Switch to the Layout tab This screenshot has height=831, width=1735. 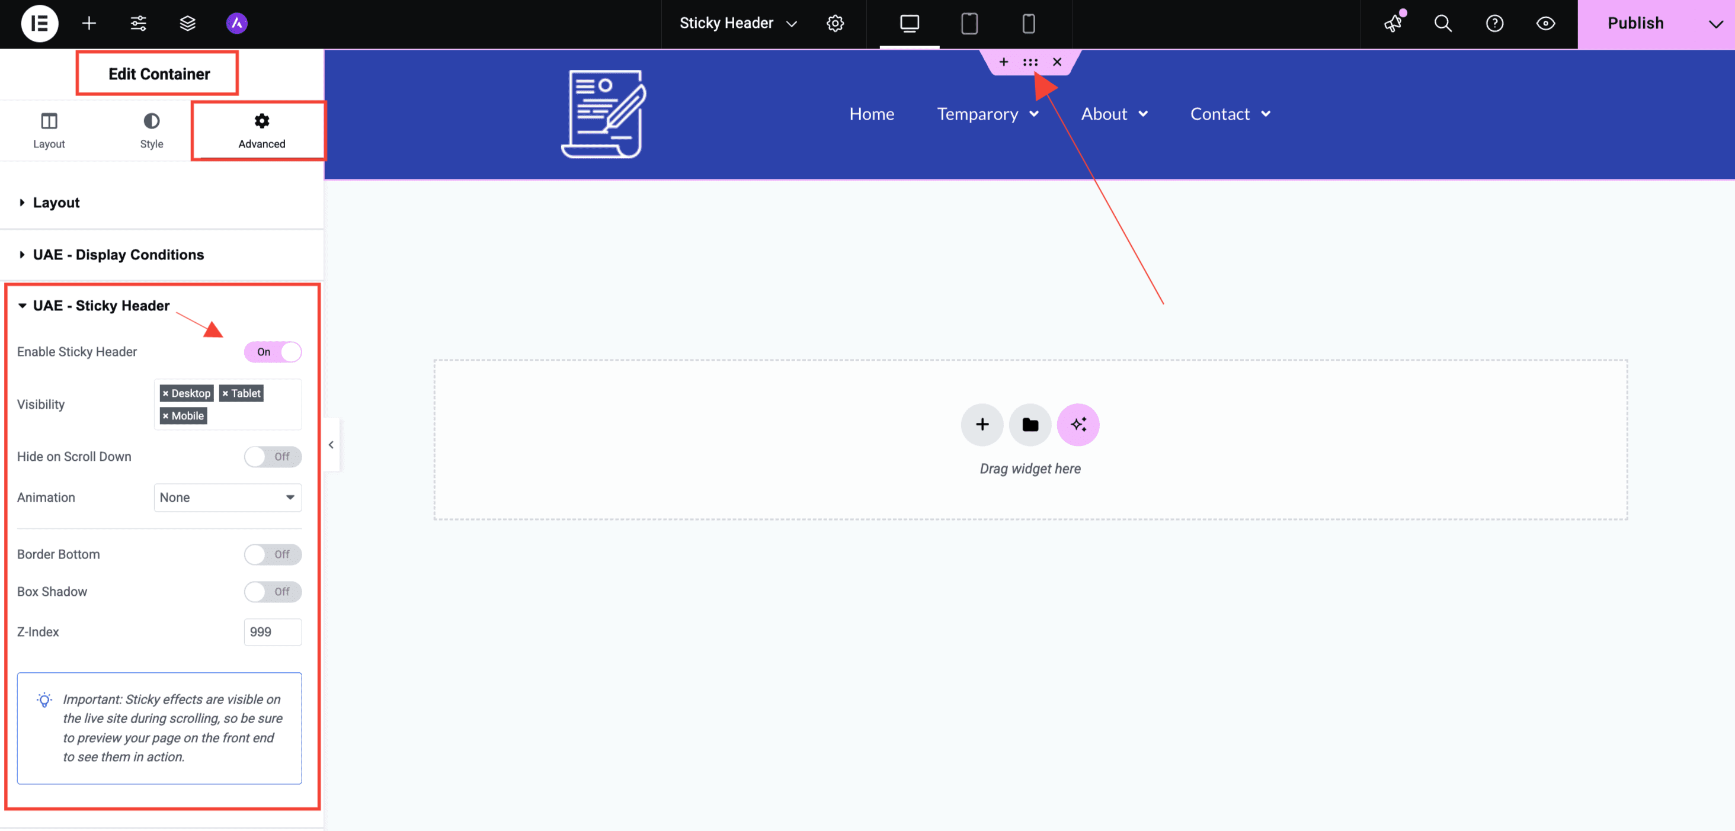[49, 131]
